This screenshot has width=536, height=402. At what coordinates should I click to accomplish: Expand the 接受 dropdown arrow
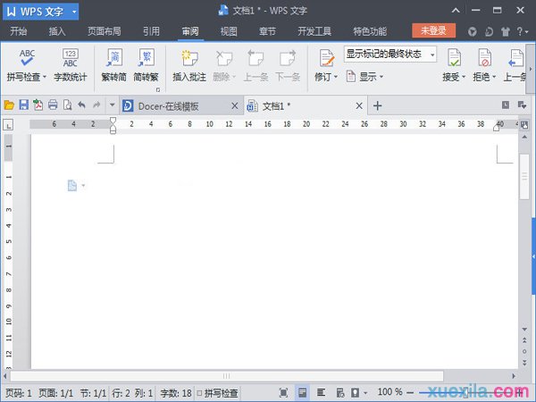(464, 77)
